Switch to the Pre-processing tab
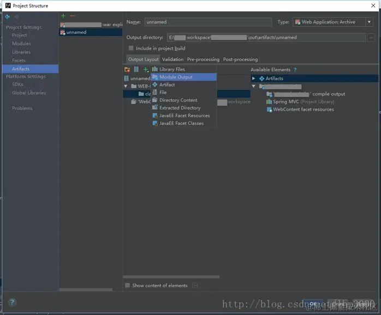The height and width of the screenshot is (315, 381). [x=203, y=59]
